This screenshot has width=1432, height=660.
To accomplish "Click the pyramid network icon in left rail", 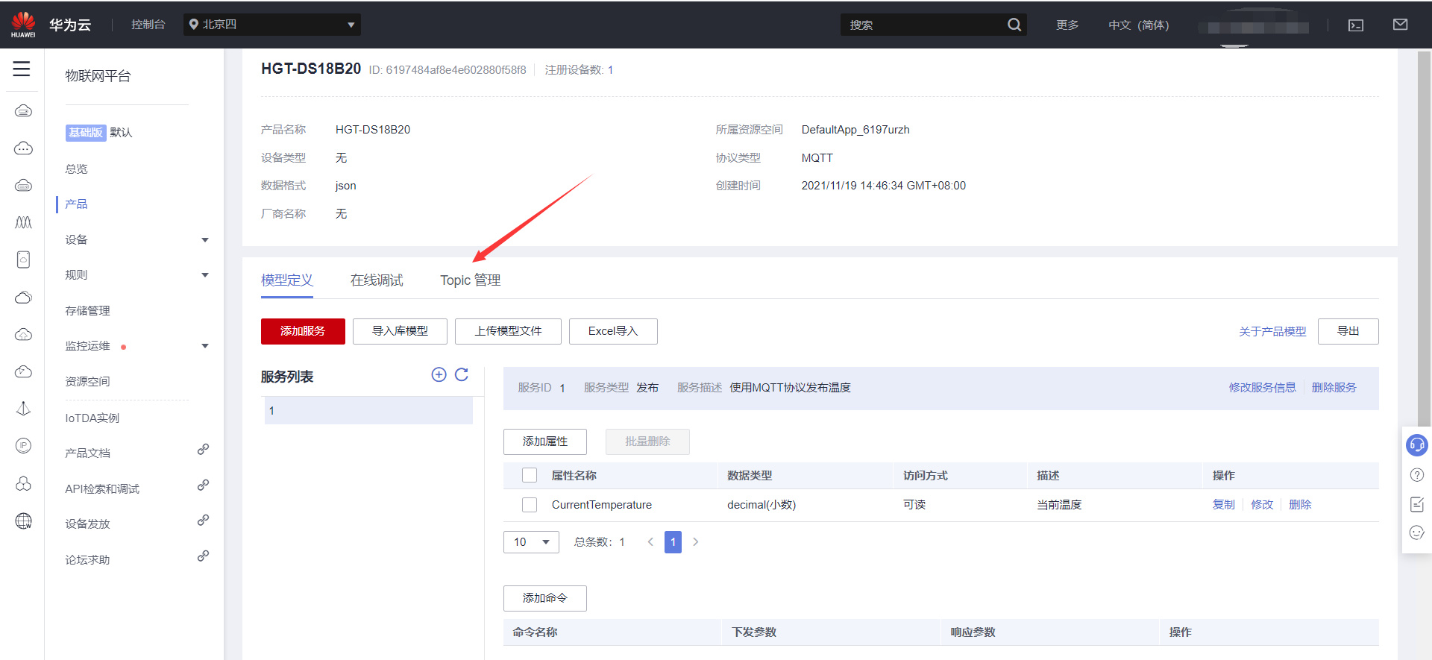I will click(23, 409).
